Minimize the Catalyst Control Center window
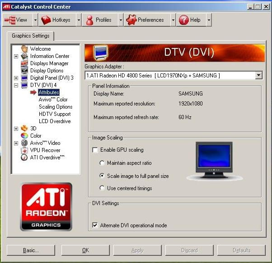 250,7
